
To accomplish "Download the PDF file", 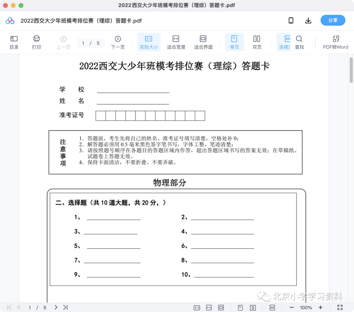I will point(308,21).
